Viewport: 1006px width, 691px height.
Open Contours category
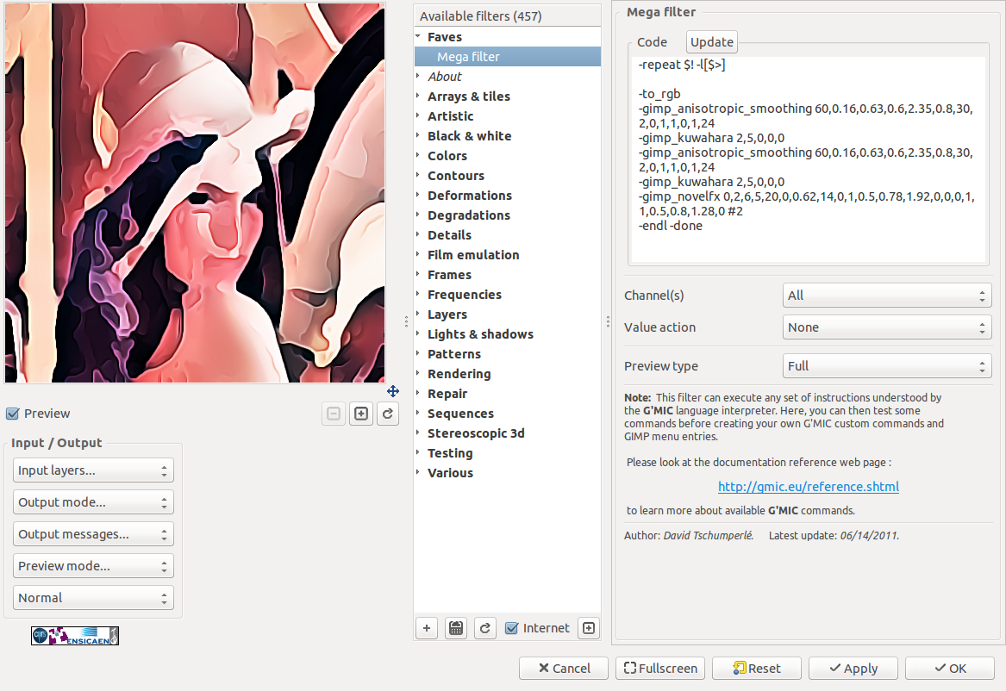508,176
